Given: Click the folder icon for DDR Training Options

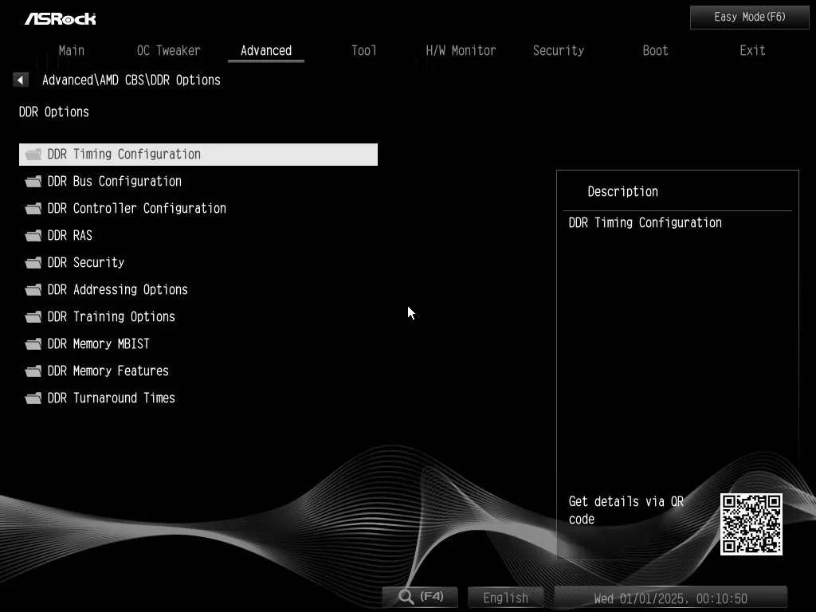Looking at the screenshot, I should pyautogui.click(x=33, y=317).
